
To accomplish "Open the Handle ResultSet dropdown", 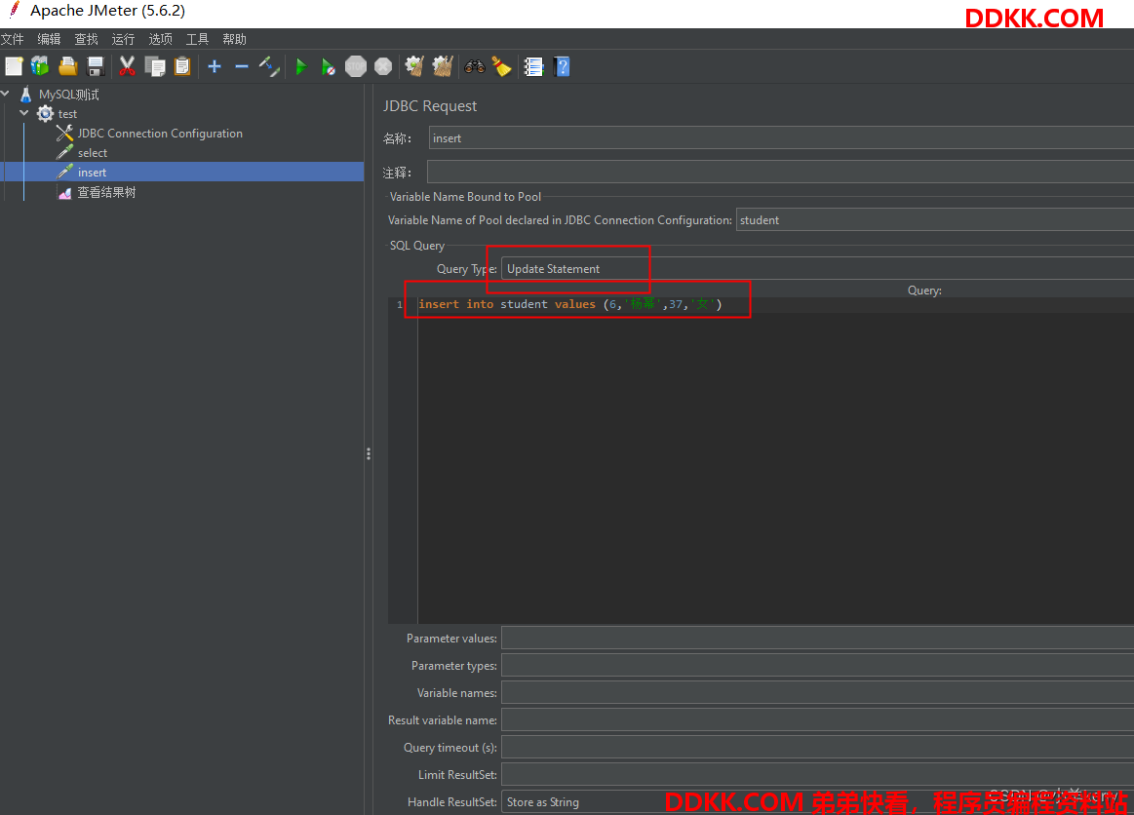I will pyautogui.click(x=817, y=802).
